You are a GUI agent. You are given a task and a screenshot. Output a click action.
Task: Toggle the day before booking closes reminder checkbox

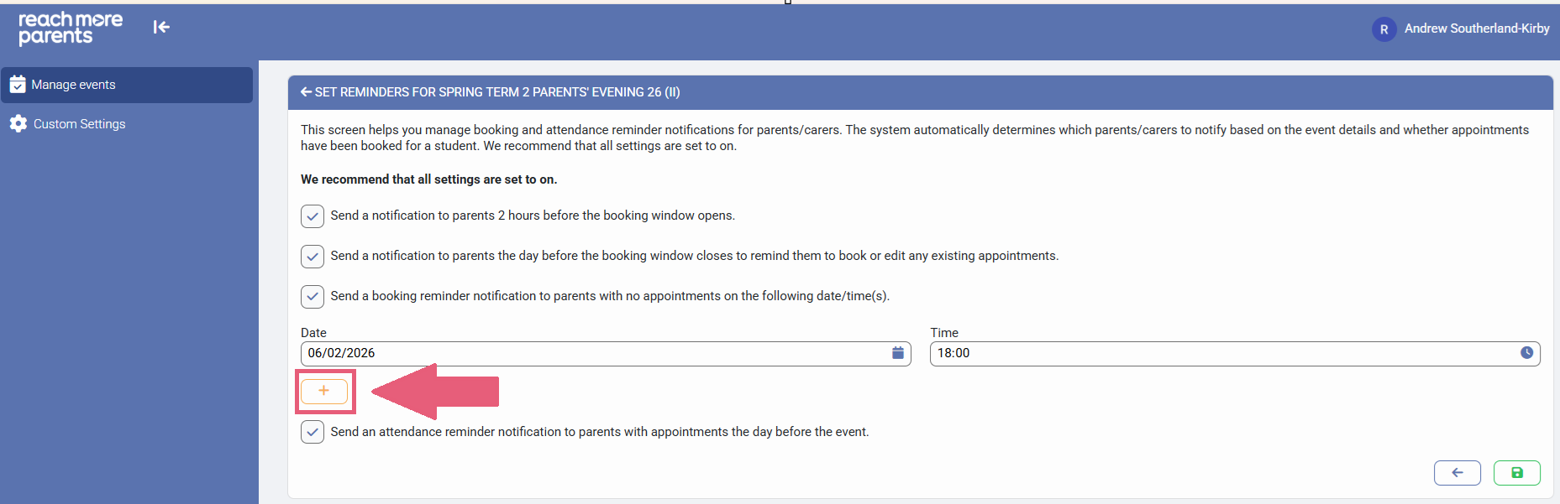click(x=313, y=257)
